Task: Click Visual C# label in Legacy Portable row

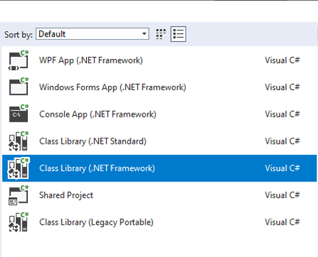Action: pos(282,222)
